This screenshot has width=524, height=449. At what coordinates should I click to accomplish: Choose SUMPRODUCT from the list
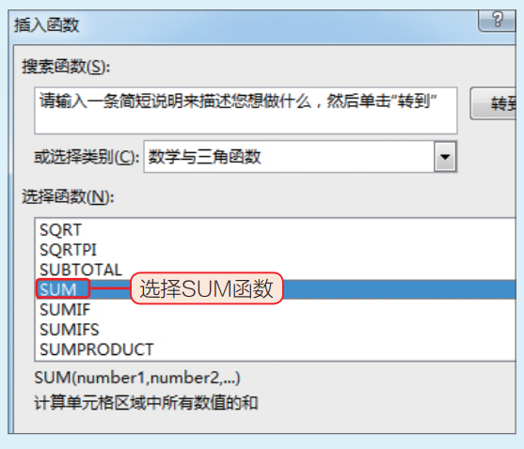[96, 350]
